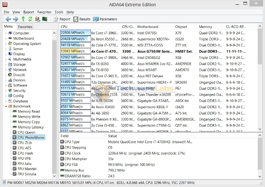Image resolution: width=265 pixels, height=187 pixels.
Task: Click the Server tree icon
Action: (x=10, y=49)
